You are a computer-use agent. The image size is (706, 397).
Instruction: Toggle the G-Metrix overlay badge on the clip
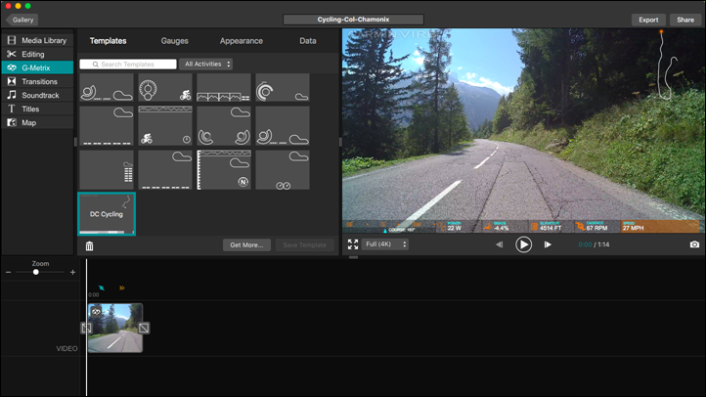[97, 312]
